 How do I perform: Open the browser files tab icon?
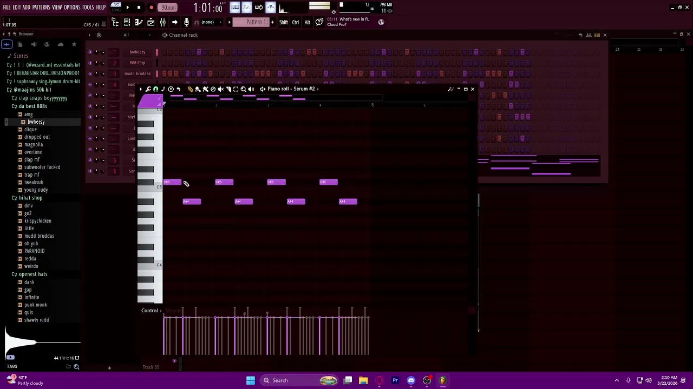[20, 44]
